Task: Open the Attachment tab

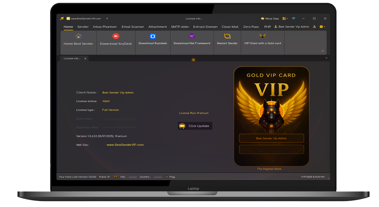Action: pos(158,27)
